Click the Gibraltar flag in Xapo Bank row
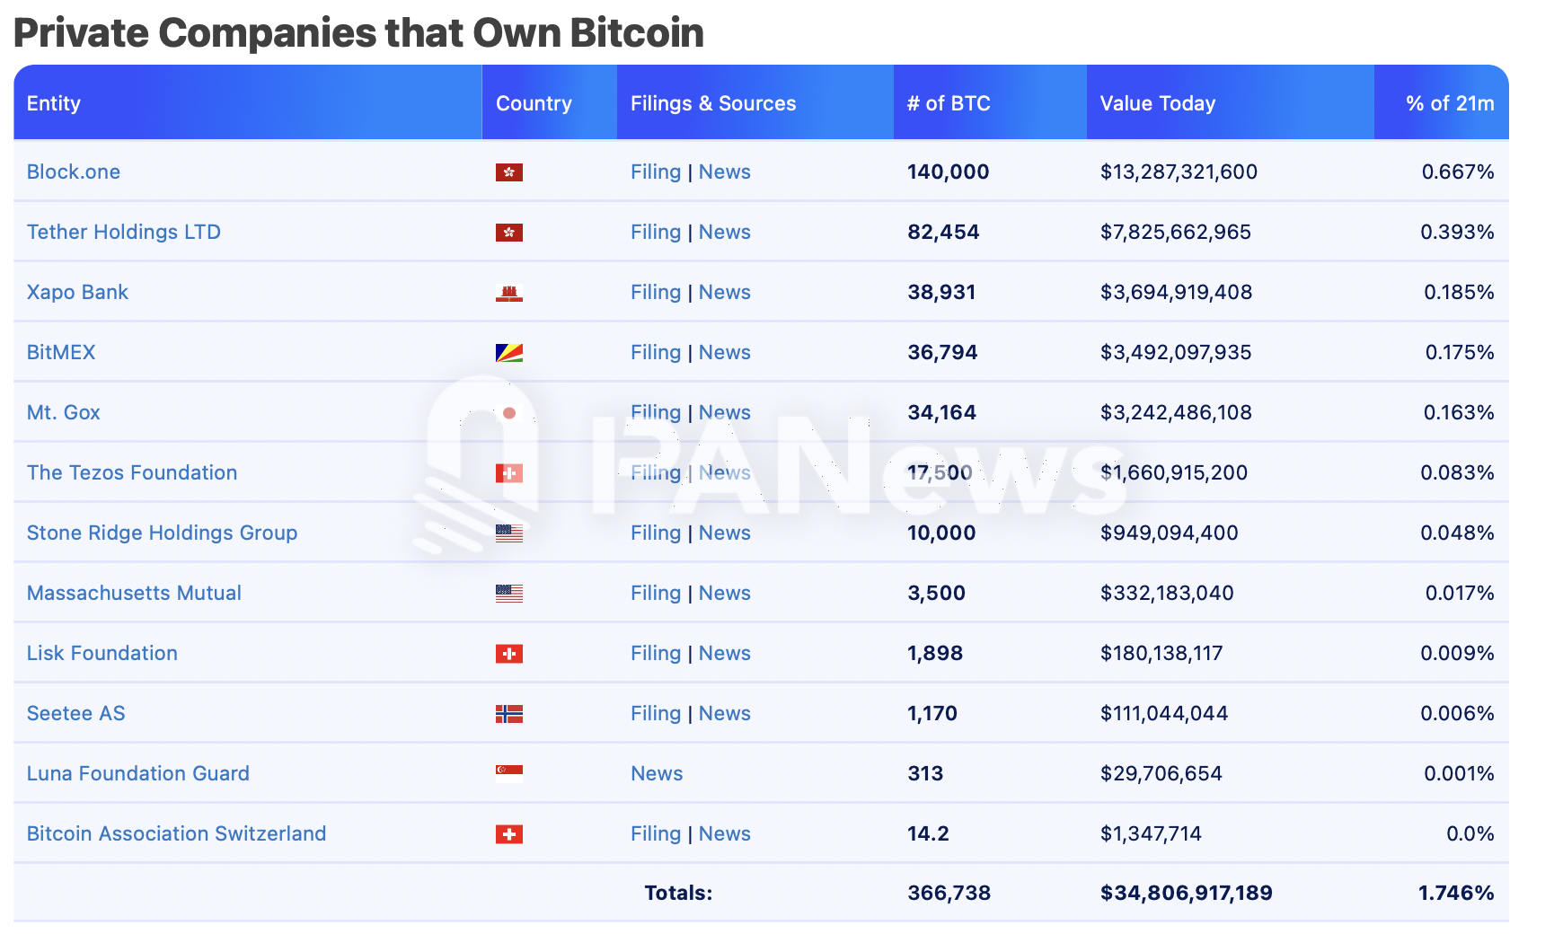The width and height of the screenshot is (1554, 934). tap(508, 293)
